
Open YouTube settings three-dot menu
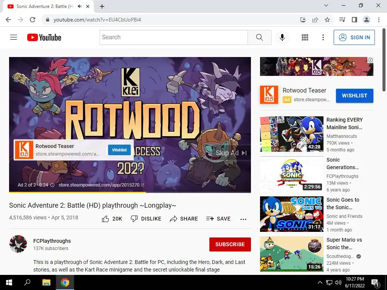(x=323, y=37)
